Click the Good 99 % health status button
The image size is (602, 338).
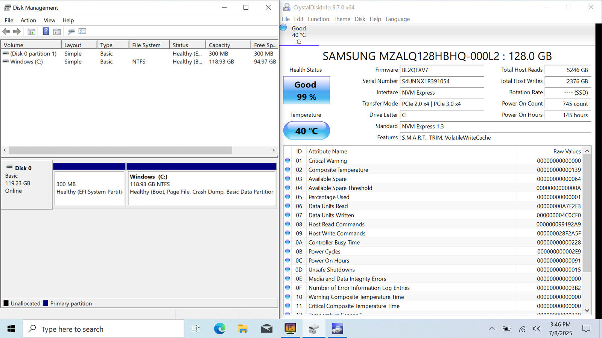tap(306, 91)
